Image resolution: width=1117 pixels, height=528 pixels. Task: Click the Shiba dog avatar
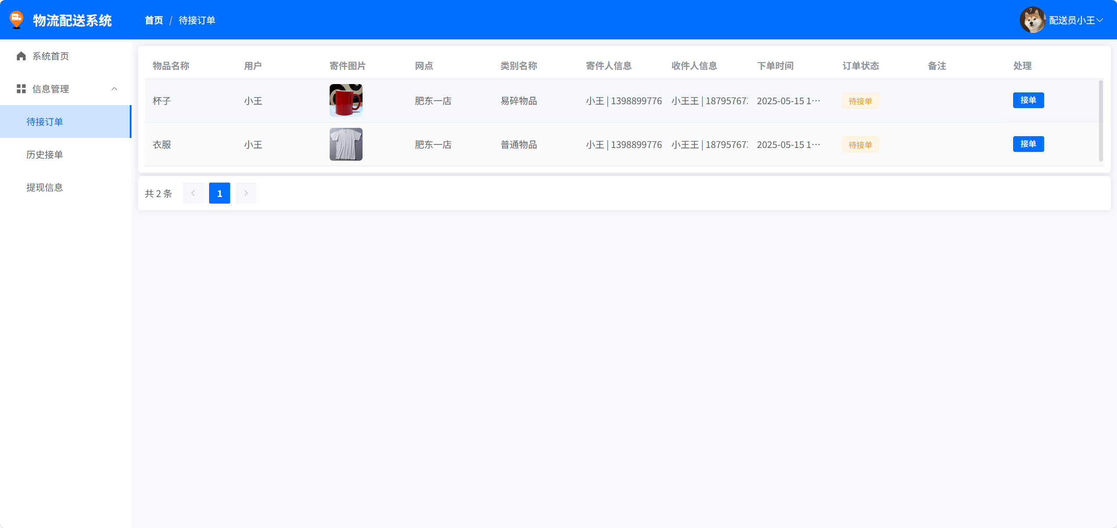pyautogui.click(x=1032, y=20)
